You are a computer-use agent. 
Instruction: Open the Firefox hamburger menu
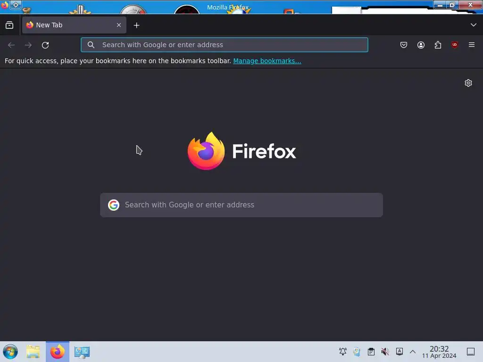point(472,45)
